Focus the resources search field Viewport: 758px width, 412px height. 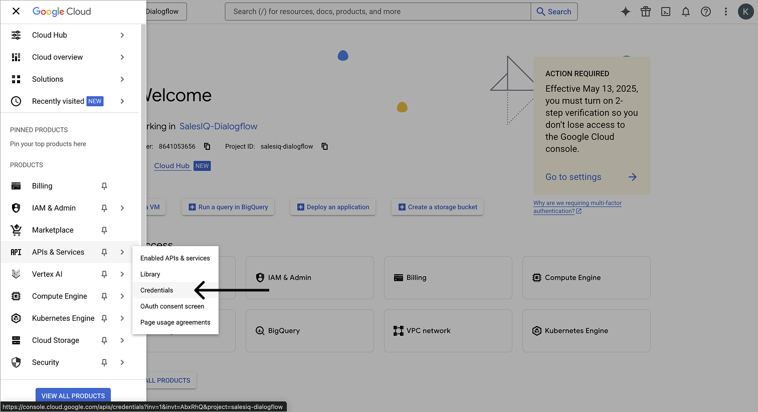pos(378,12)
